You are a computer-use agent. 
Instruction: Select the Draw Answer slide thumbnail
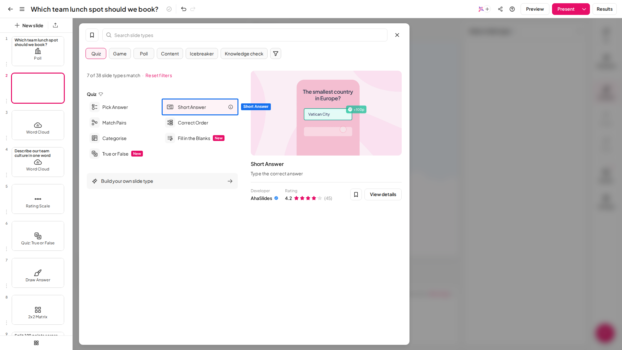tap(38, 273)
